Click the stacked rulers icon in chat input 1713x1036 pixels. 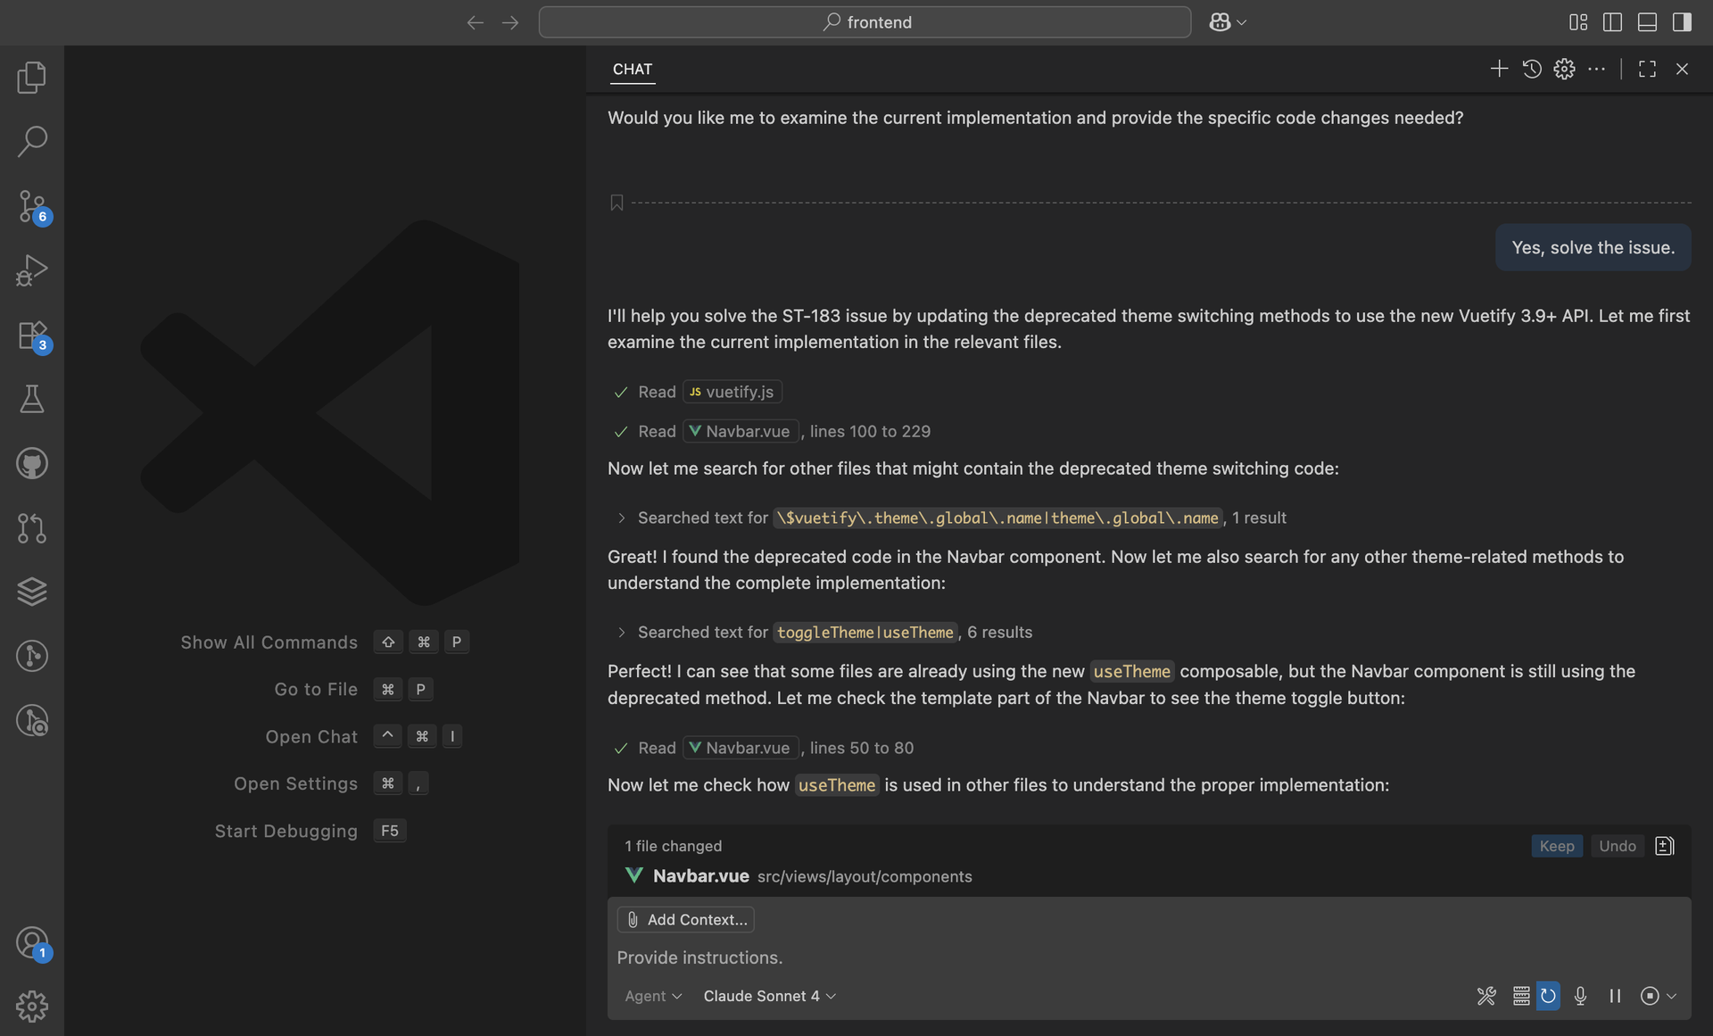point(1521,996)
